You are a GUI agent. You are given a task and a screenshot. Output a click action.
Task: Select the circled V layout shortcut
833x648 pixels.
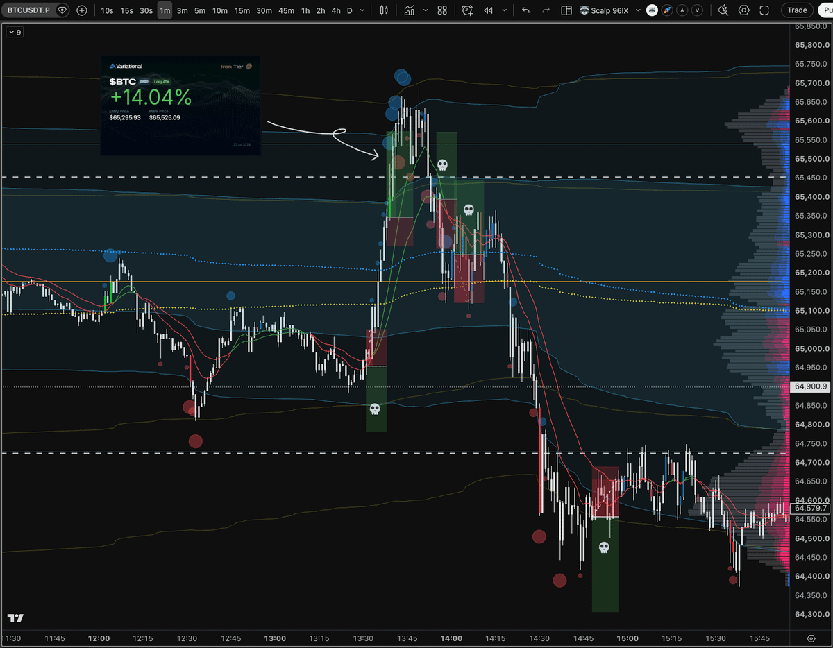(x=697, y=10)
